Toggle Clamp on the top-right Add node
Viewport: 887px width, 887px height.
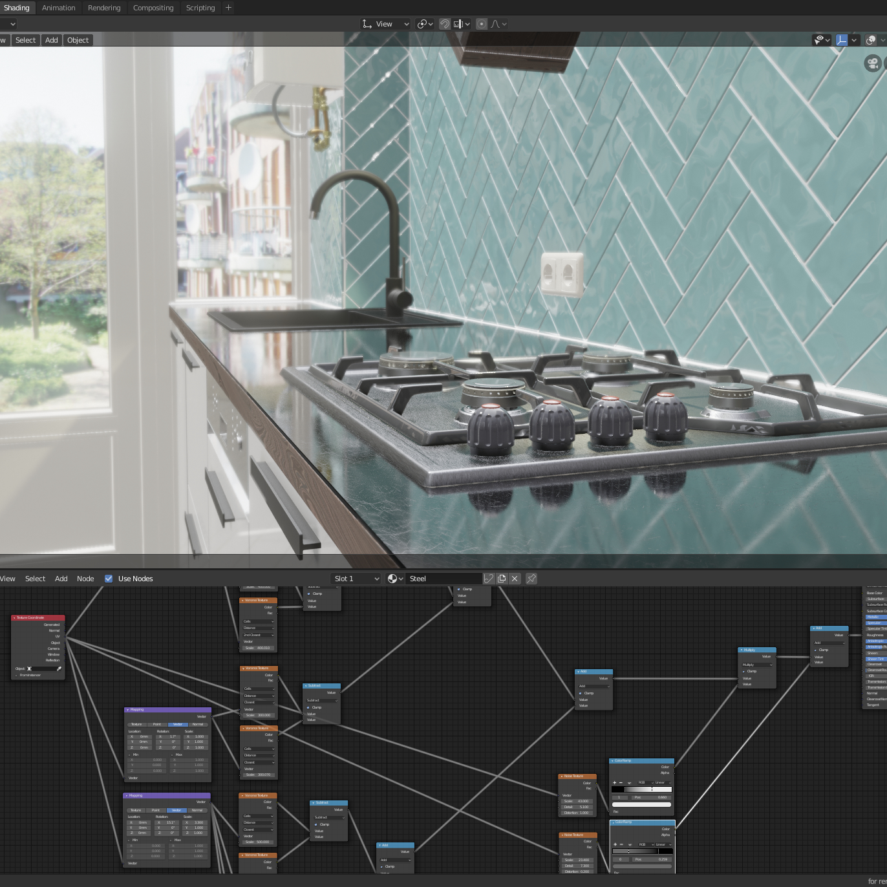816,650
